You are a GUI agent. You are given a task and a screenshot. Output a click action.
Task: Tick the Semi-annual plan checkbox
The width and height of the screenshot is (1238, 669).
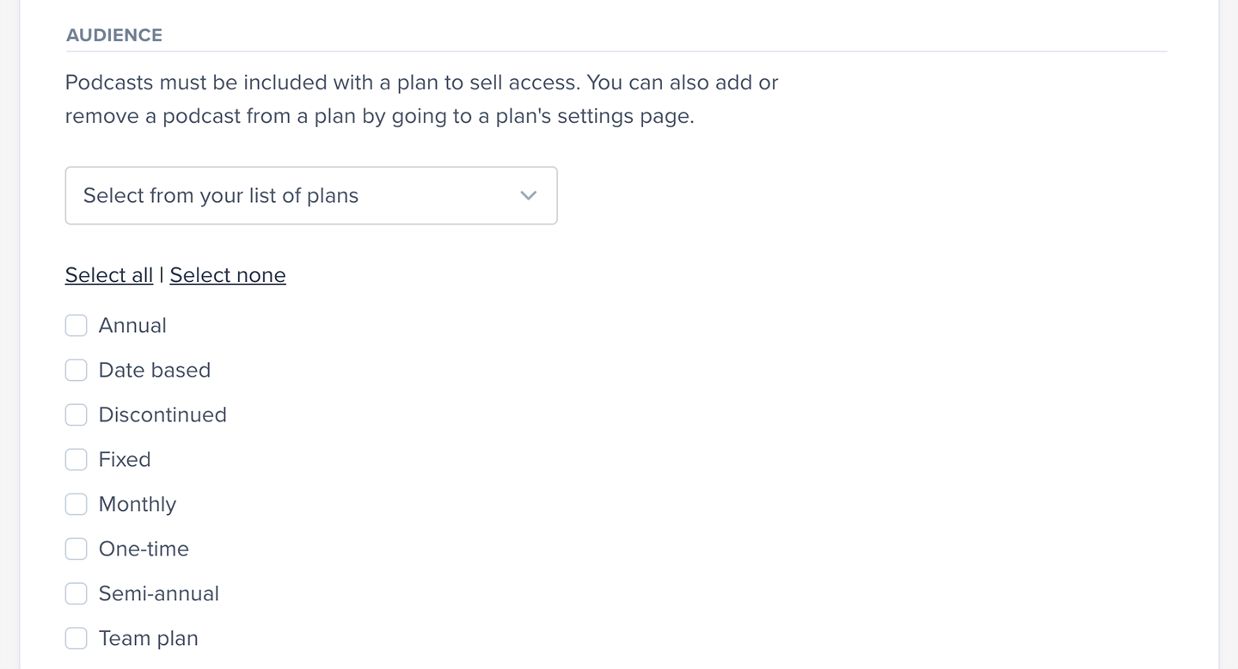[x=77, y=594]
